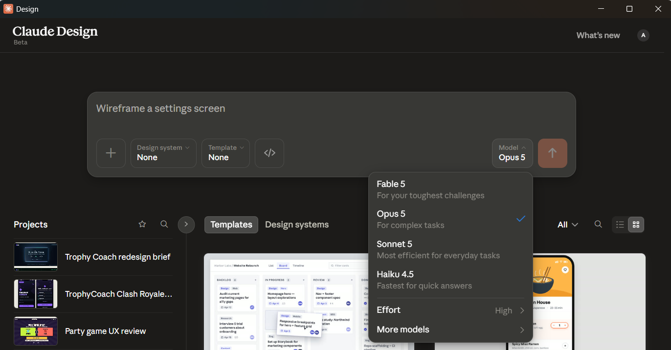Open the ramen food app template card

[x=589, y=302]
